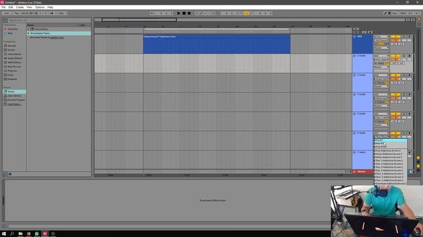Click the Link button in control bar
Screen dimensions: 423x237
point(7,13)
